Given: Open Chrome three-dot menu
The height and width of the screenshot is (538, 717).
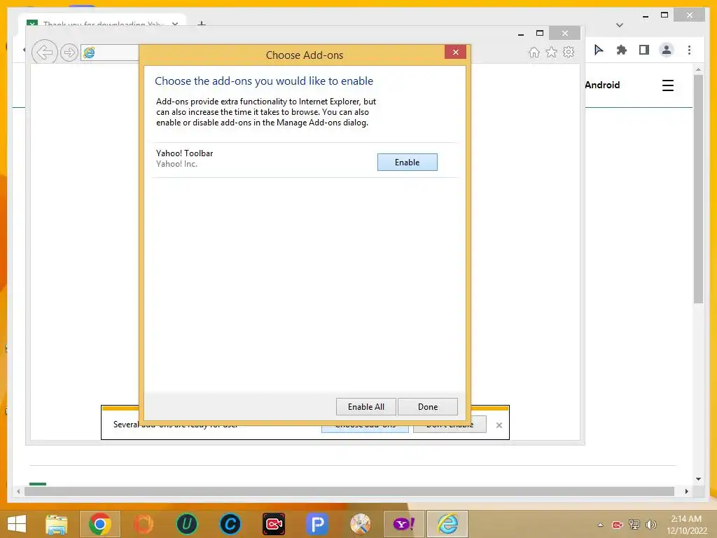Looking at the screenshot, I should 689,50.
